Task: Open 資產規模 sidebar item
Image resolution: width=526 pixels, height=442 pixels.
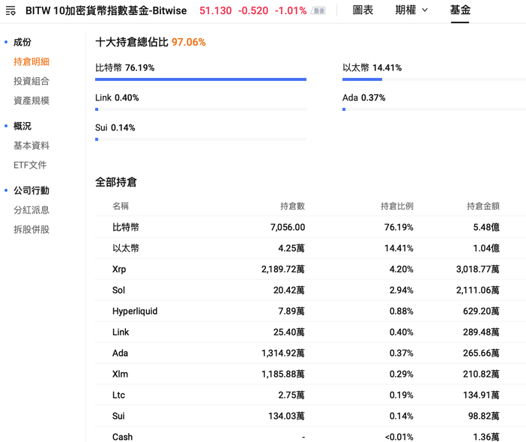Action: (31, 100)
